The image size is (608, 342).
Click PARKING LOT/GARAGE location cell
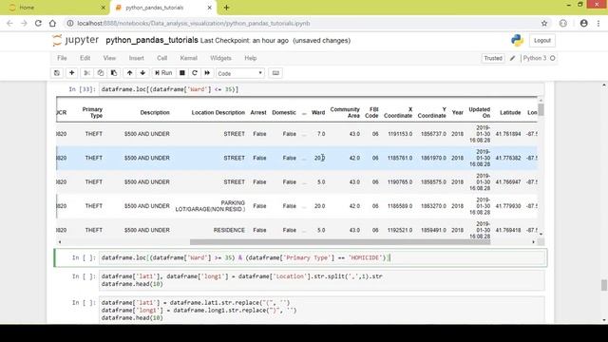coord(210,206)
